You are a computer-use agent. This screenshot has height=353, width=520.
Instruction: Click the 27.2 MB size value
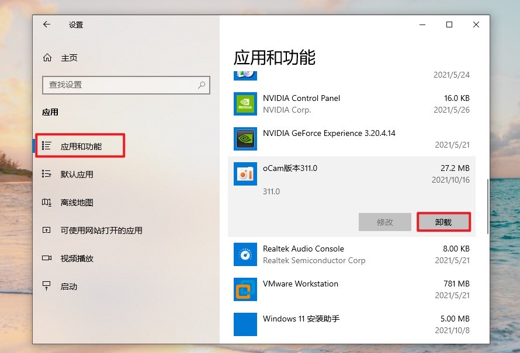coord(455,168)
